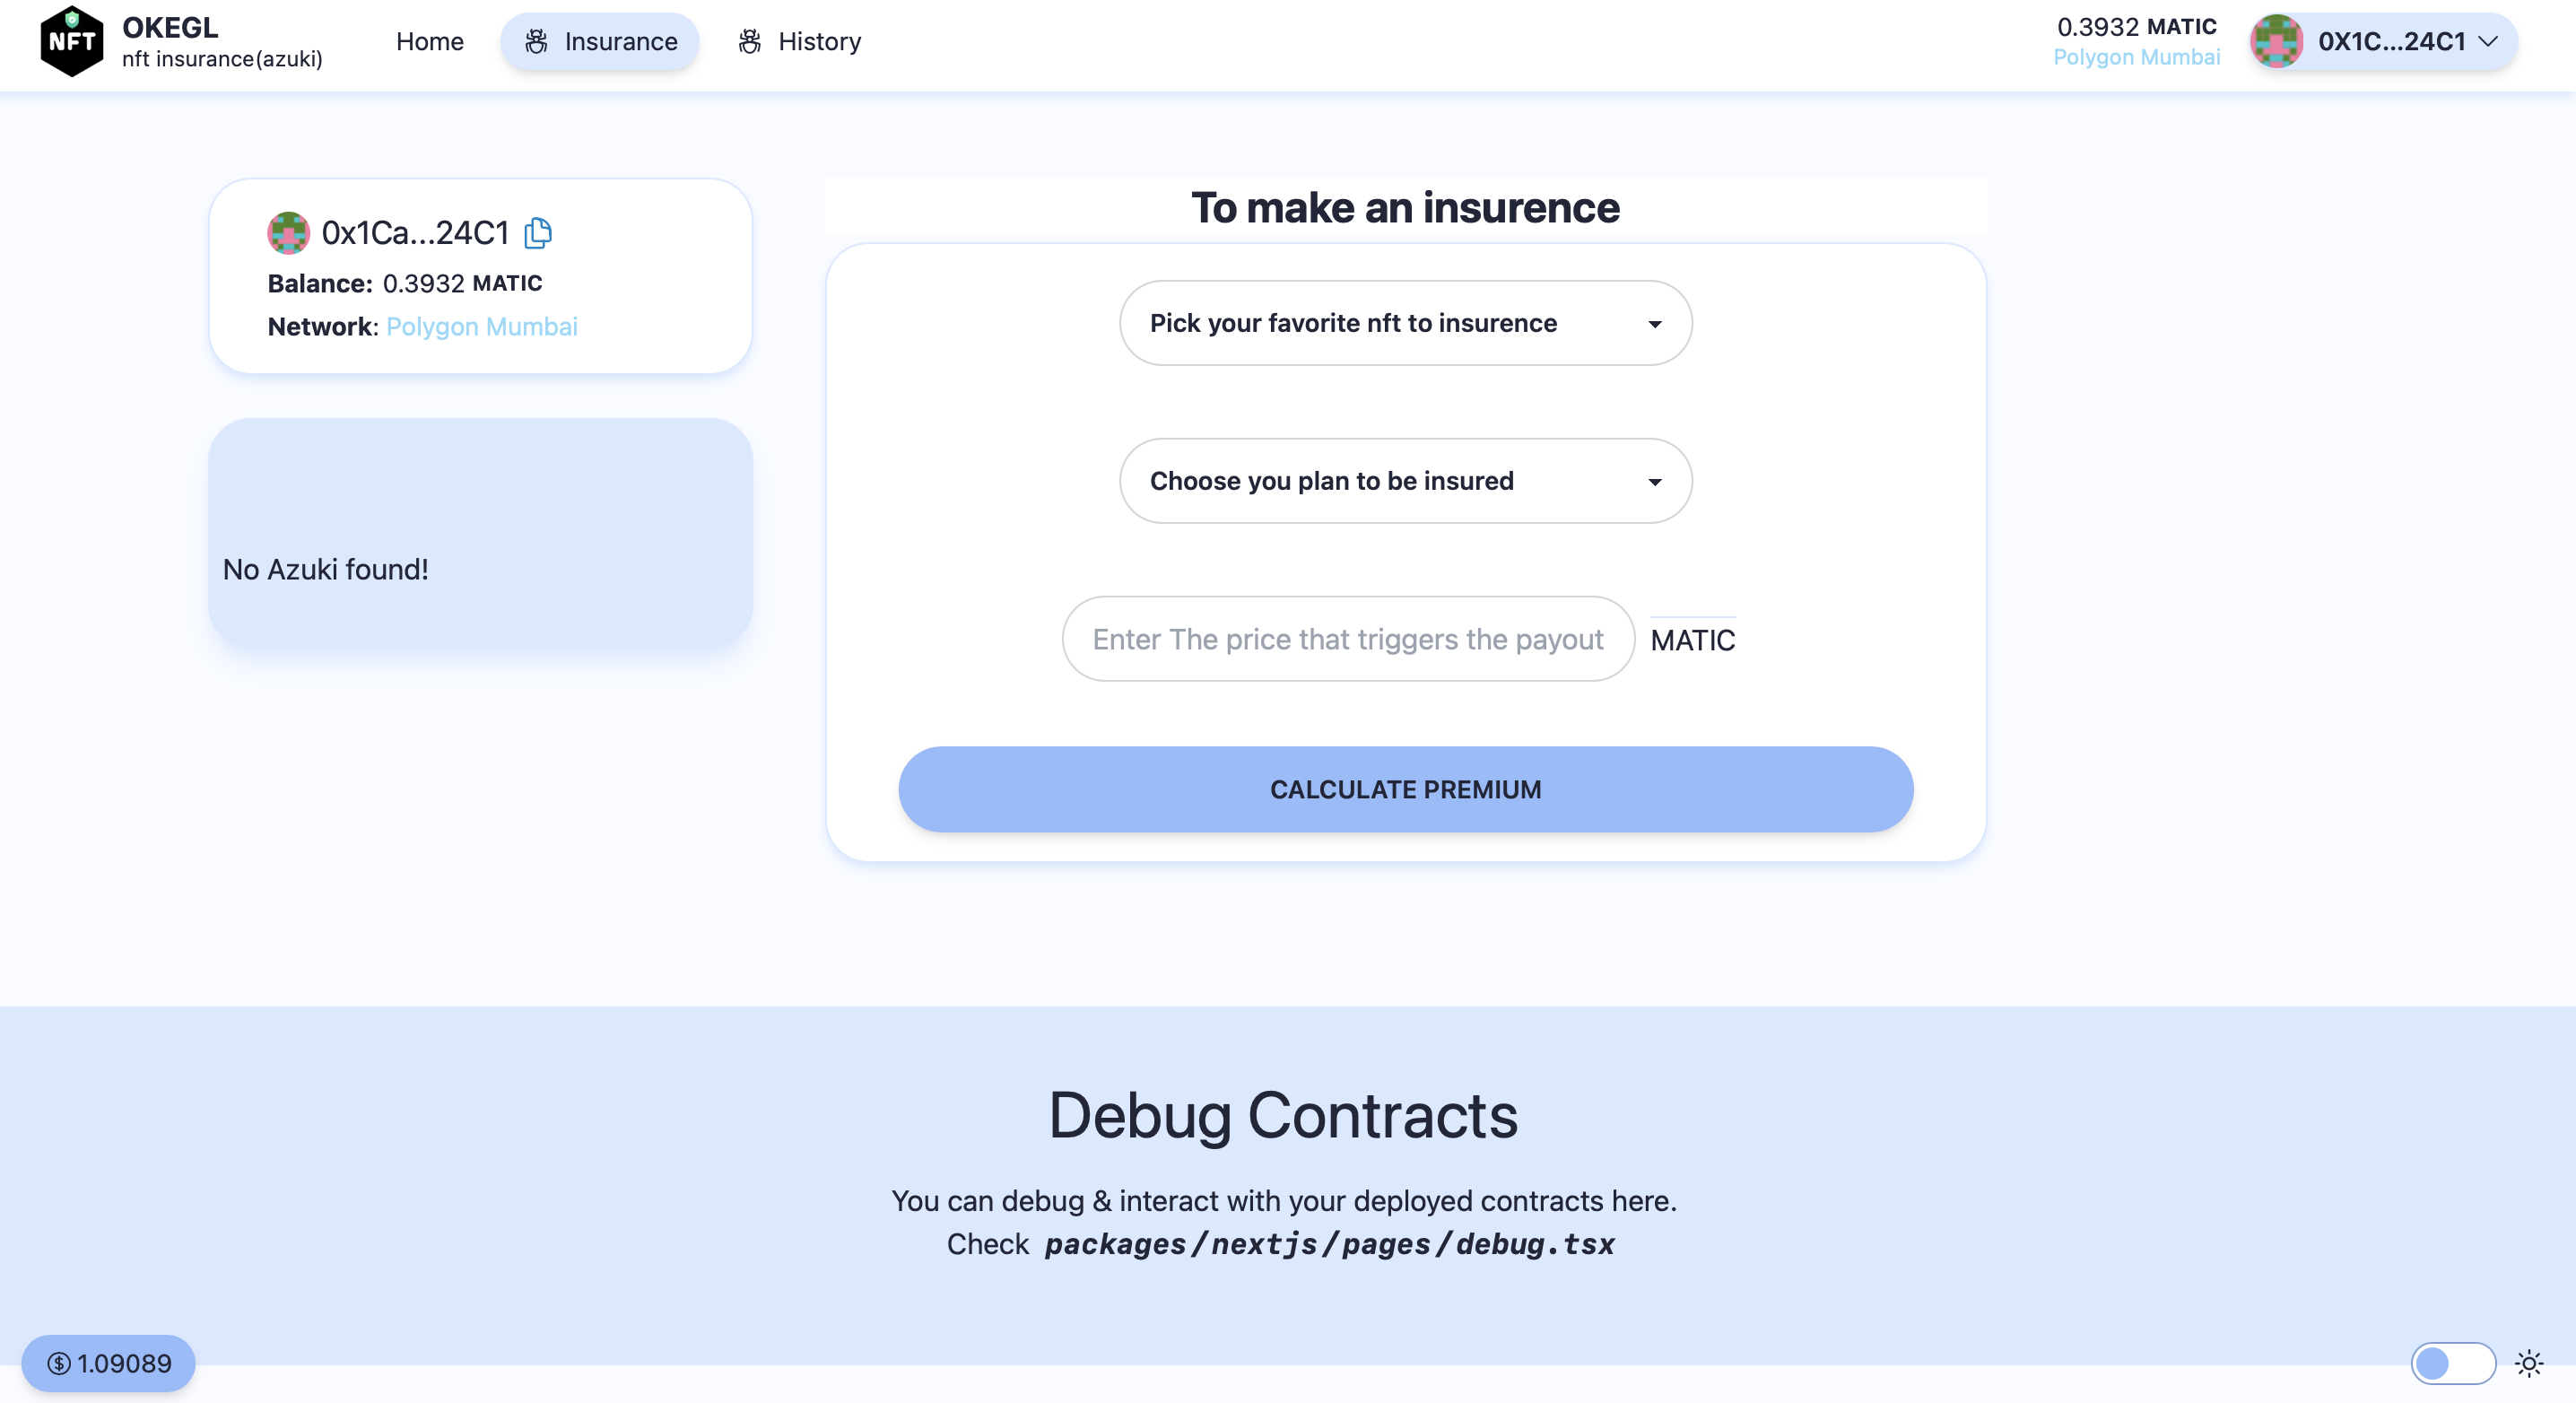Image resolution: width=2576 pixels, height=1403 pixels.
Task: Select the Insurance tab
Action: (600, 41)
